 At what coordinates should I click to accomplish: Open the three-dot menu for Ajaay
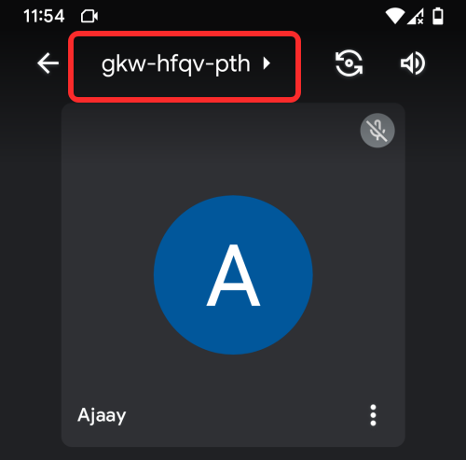373,415
